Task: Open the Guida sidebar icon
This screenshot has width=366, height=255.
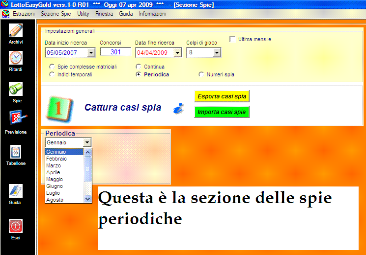Action: coord(16,191)
